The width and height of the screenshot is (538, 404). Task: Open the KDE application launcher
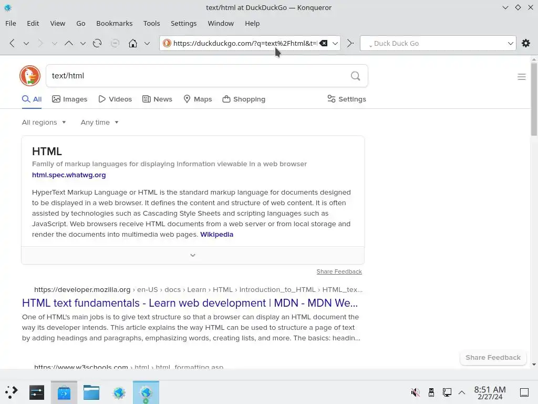(x=11, y=392)
